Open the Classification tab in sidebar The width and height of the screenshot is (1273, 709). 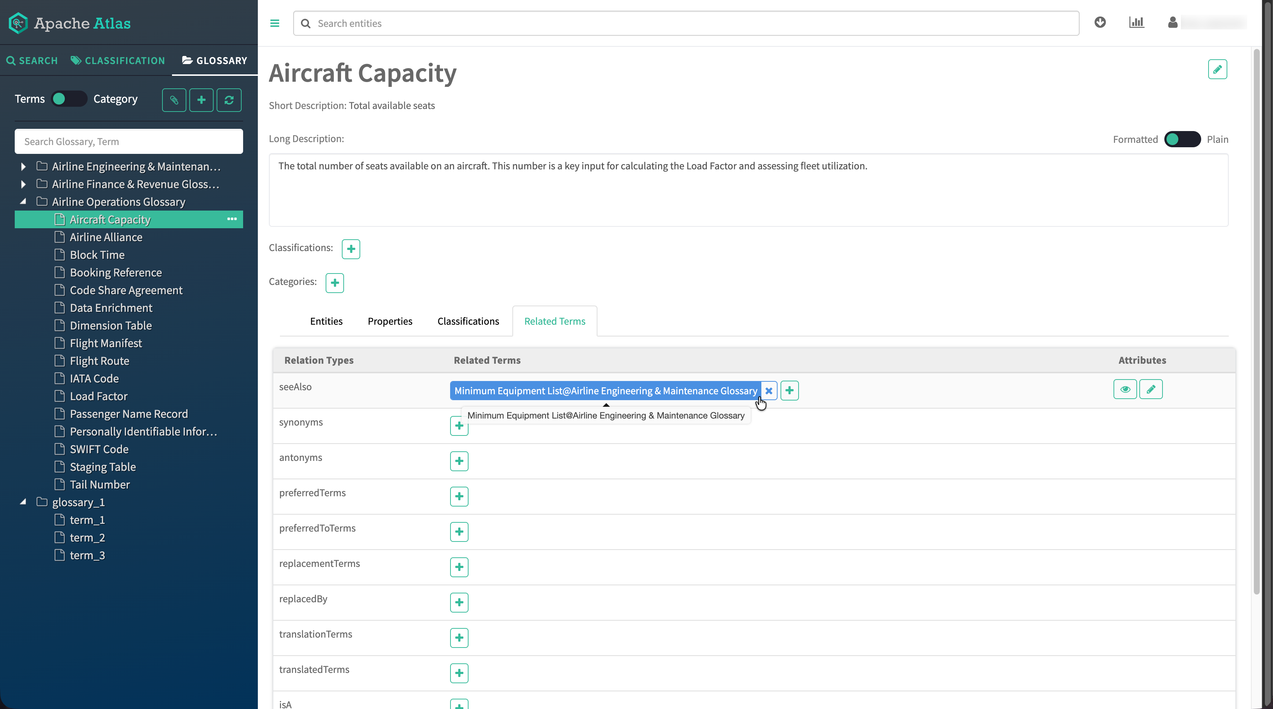(118, 61)
